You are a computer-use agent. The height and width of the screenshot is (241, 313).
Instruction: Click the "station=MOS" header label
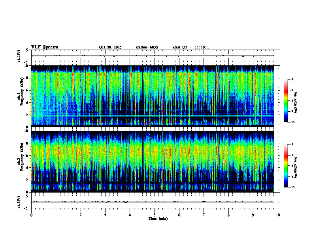pyautogui.click(x=147, y=47)
